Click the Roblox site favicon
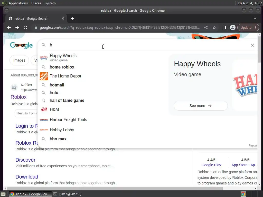 pos(14,87)
